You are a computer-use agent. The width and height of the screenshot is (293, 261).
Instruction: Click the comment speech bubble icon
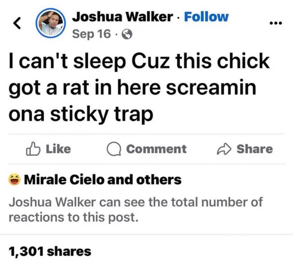[x=113, y=149]
